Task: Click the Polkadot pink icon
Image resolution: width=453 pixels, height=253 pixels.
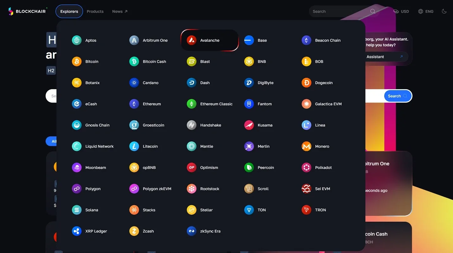Action: (306, 167)
